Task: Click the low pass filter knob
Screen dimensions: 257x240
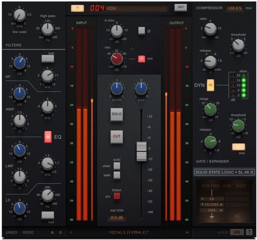Action: [20, 15]
